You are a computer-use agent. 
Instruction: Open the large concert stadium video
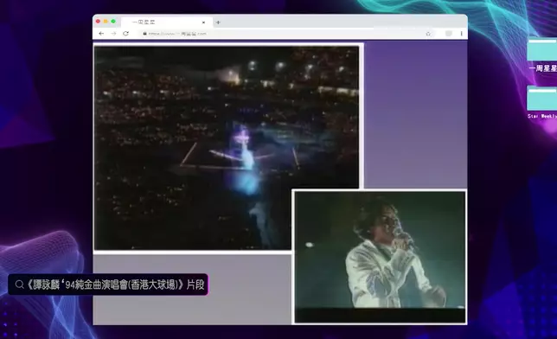coord(227,148)
